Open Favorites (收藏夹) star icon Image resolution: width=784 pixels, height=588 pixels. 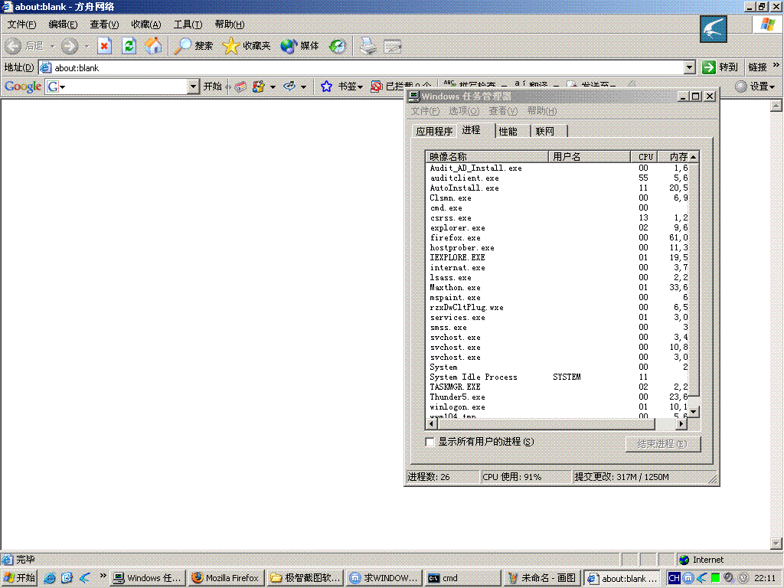pyautogui.click(x=247, y=46)
